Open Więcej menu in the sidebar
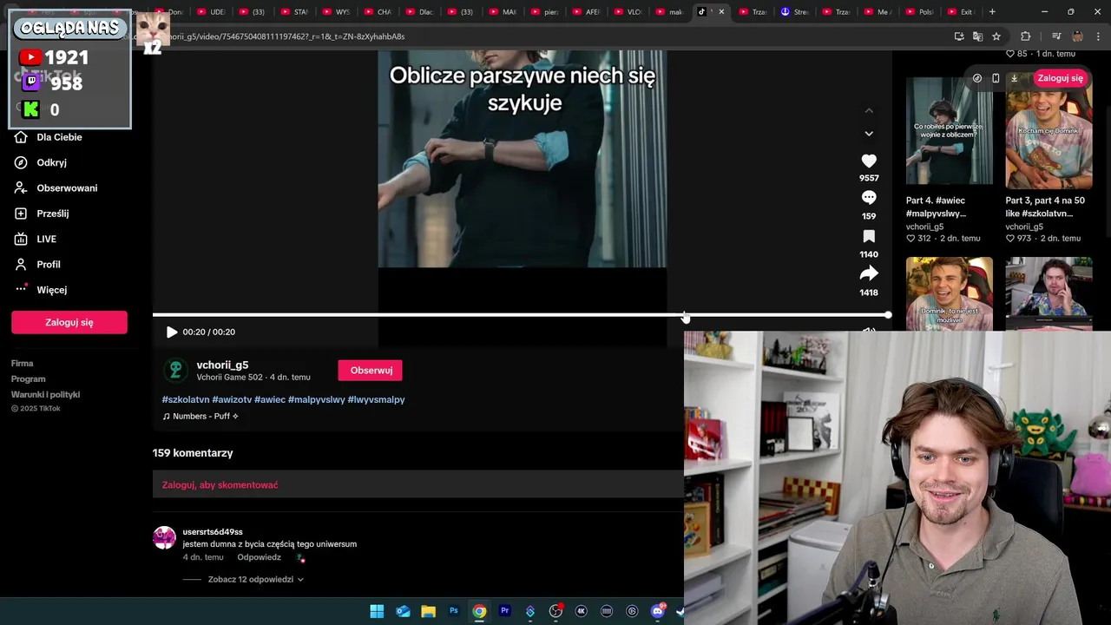This screenshot has height=625, width=1111. click(x=51, y=290)
